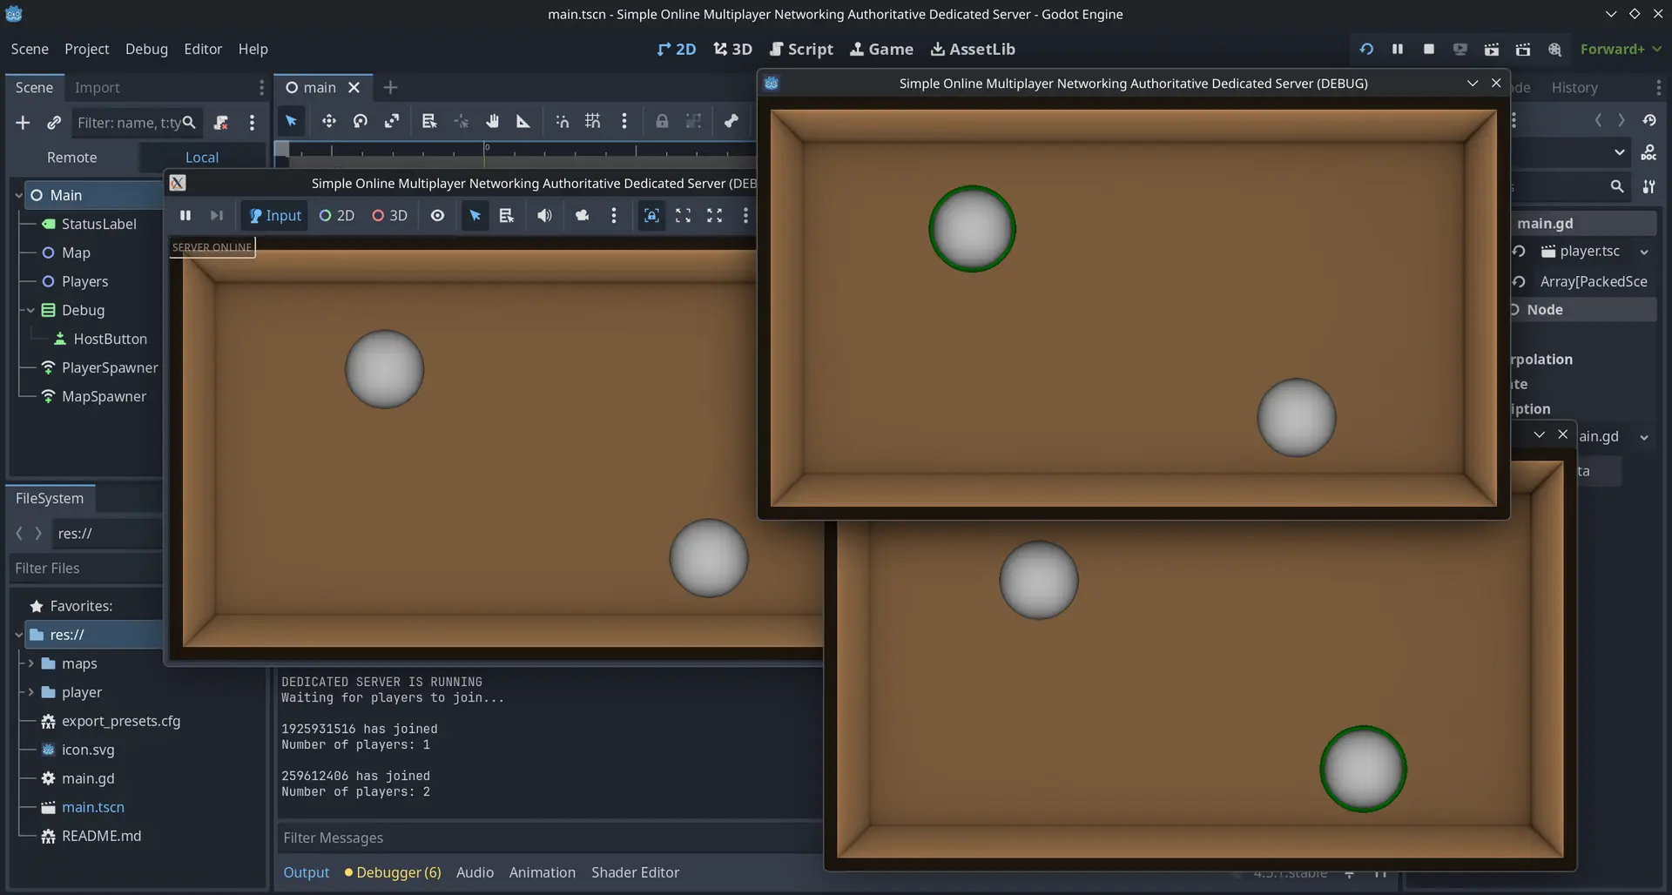Toggle game audio mute speaker icon
The image size is (1672, 895).
(544, 215)
